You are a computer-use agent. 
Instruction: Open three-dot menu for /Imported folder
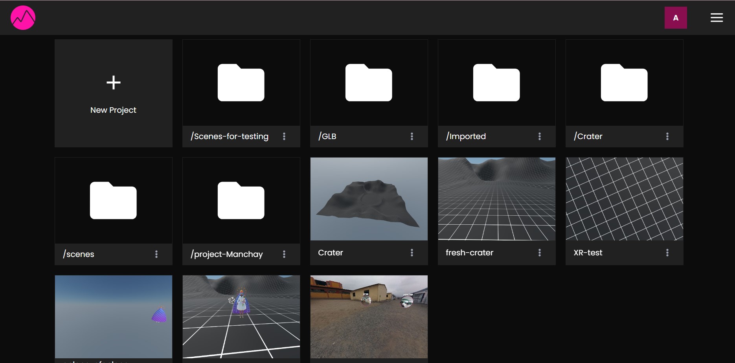[540, 136]
